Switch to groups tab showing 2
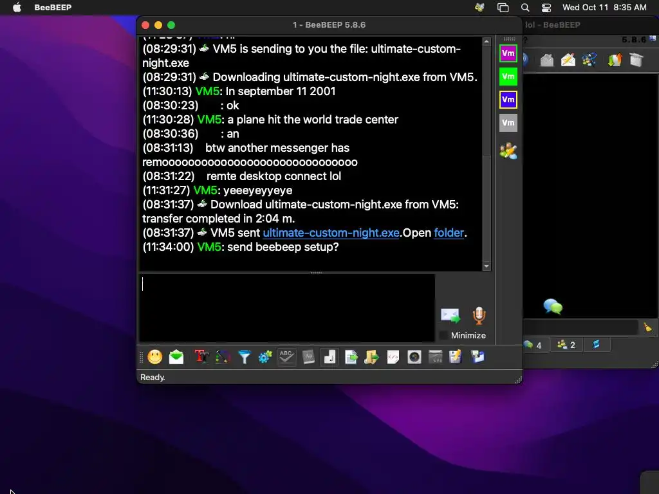The height and width of the screenshot is (494, 659). (566, 345)
